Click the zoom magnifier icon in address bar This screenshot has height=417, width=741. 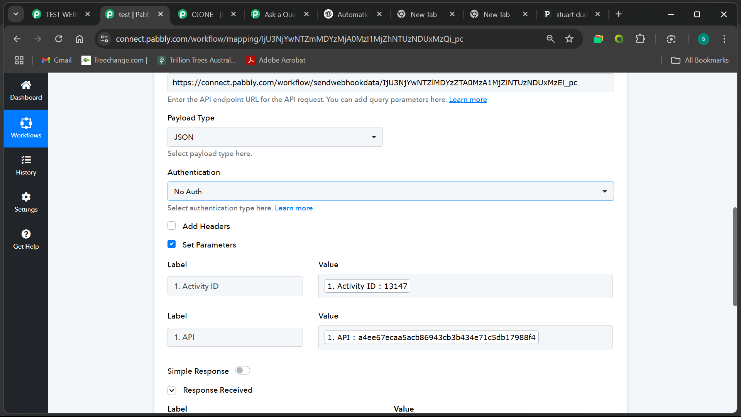click(x=550, y=39)
